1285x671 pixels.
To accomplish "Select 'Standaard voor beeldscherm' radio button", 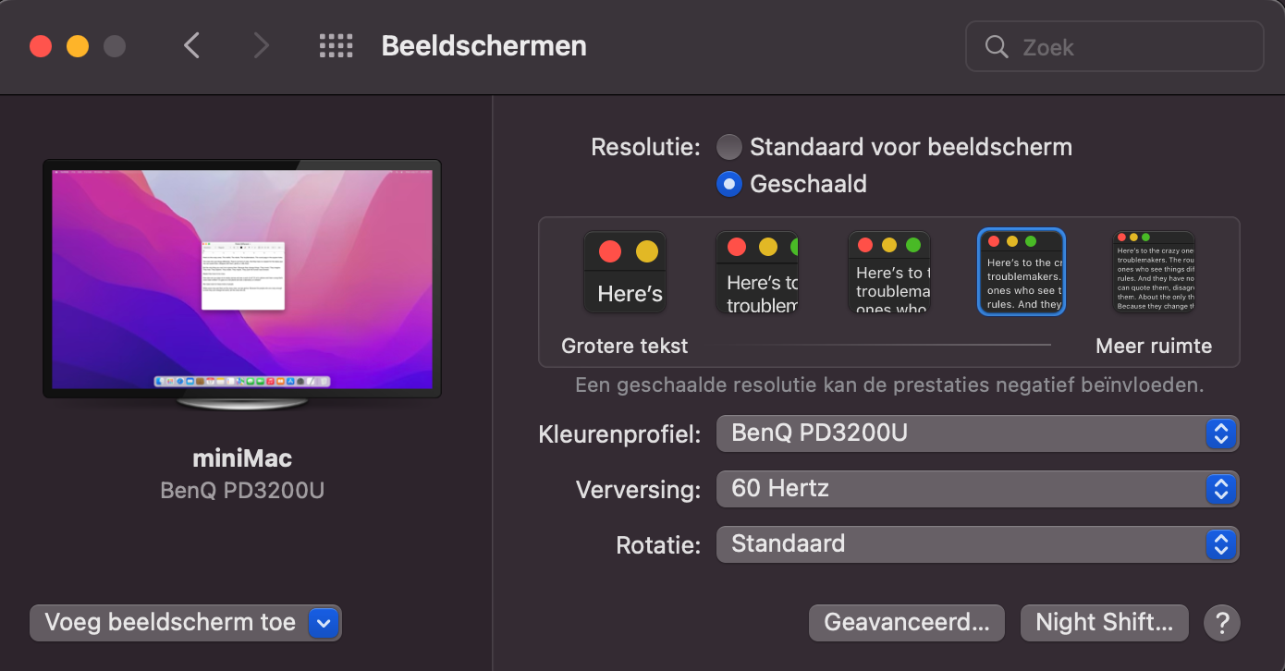I will [729, 147].
